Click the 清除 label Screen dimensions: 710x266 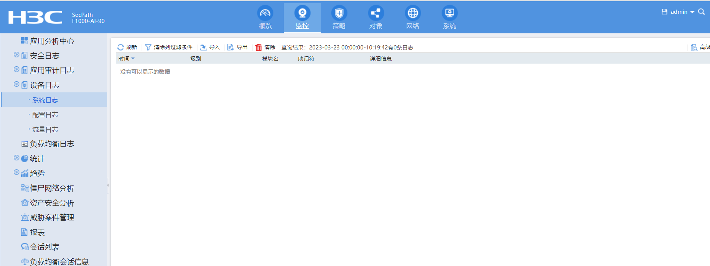[270, 47]
